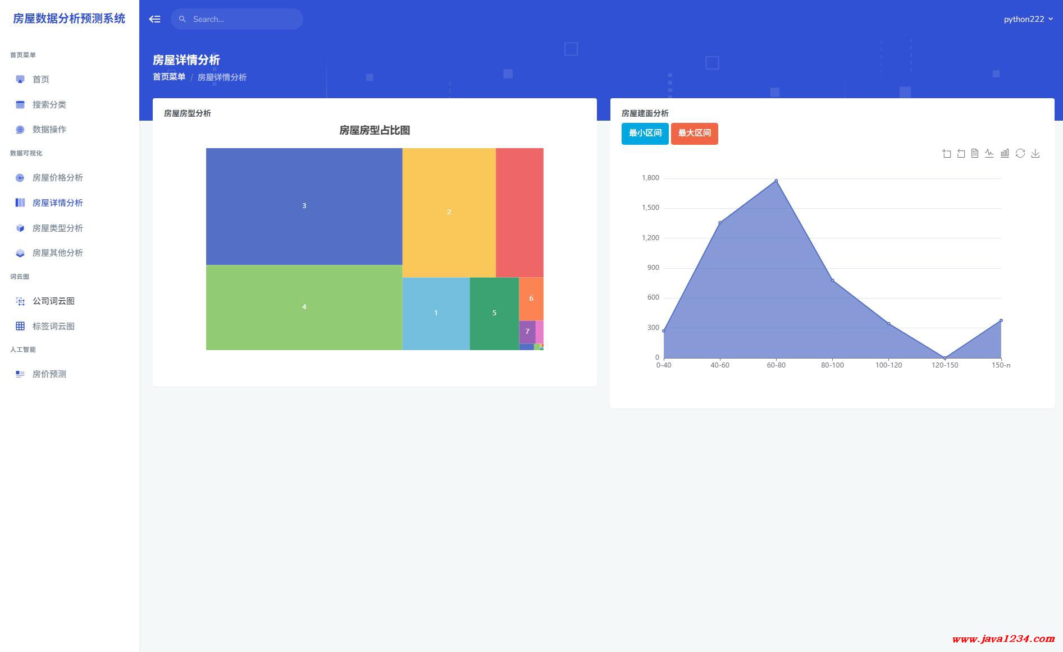The width and height of the screenshot is (1063, 652).
Task: Open the chart data view icon
Action: coord(975,154)
